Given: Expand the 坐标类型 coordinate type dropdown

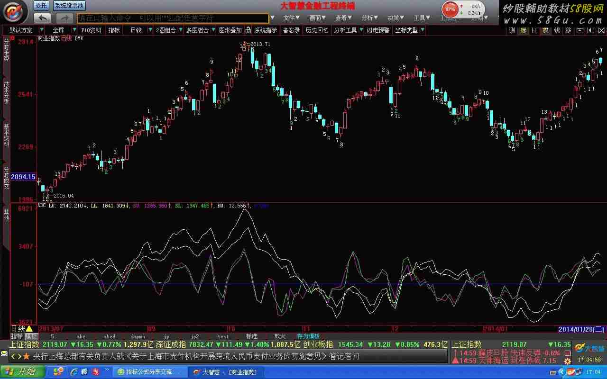Looking at the screenshot, I should tap(422, 30).
